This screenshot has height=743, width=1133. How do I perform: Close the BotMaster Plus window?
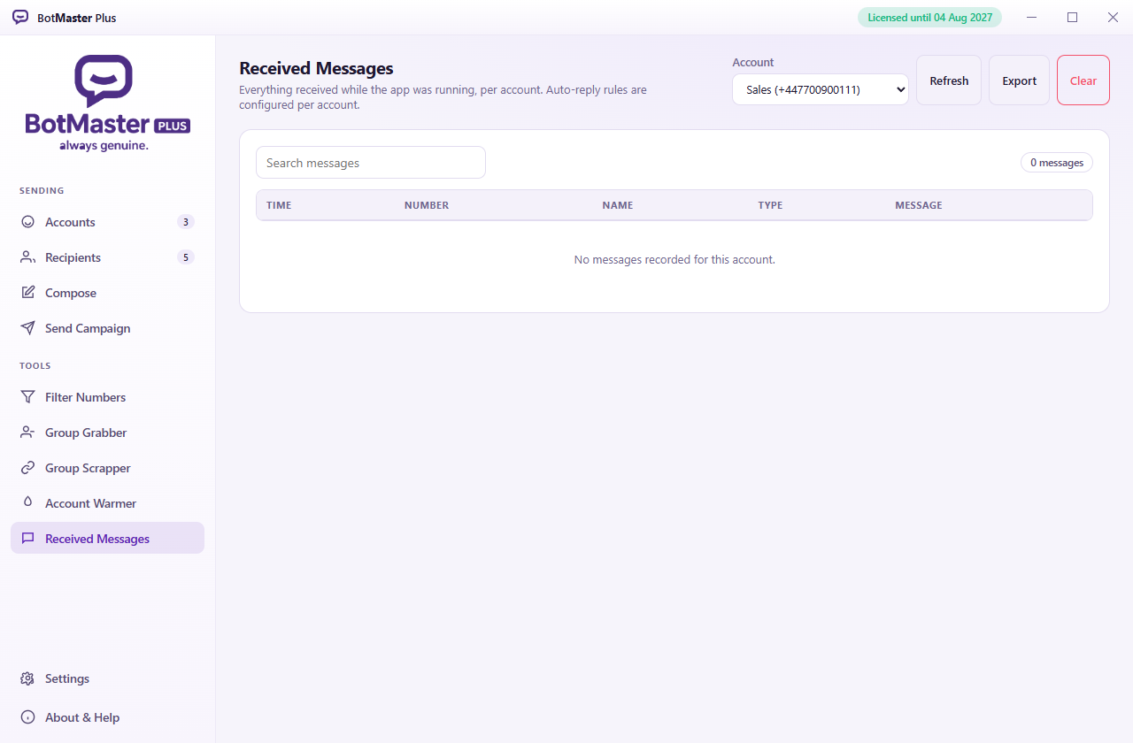click(1113, 18)
